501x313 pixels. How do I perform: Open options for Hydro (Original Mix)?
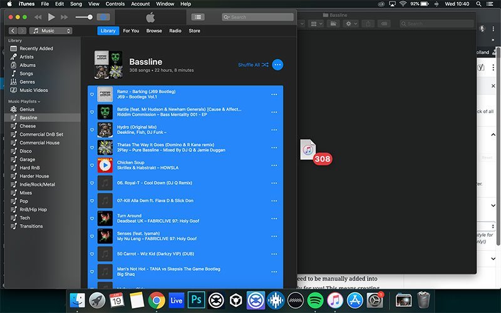(274, 130)
